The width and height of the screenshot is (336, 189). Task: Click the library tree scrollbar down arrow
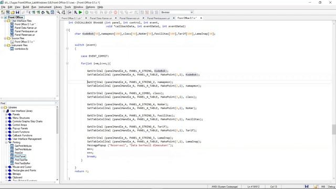[x=57, y=180]
